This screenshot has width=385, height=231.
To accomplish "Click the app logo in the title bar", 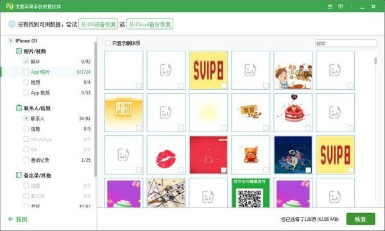I will (10, 6).
